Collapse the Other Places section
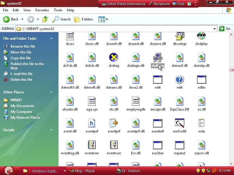The image size is (234, 175). tap(51, 92)
